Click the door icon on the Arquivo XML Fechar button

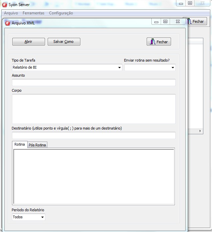pyautogui.click(x=153, y=42)
